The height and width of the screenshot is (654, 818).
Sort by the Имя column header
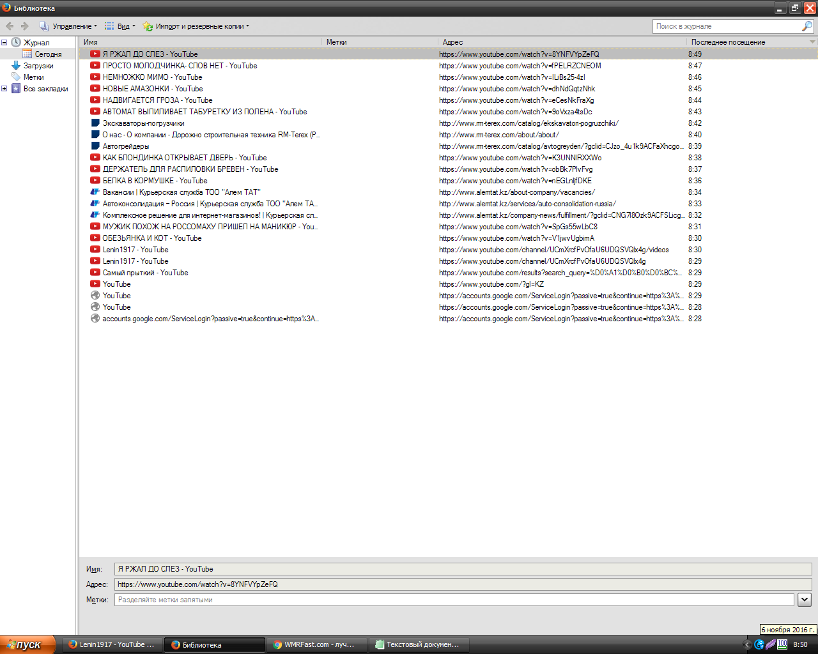[x=201, y=42]
